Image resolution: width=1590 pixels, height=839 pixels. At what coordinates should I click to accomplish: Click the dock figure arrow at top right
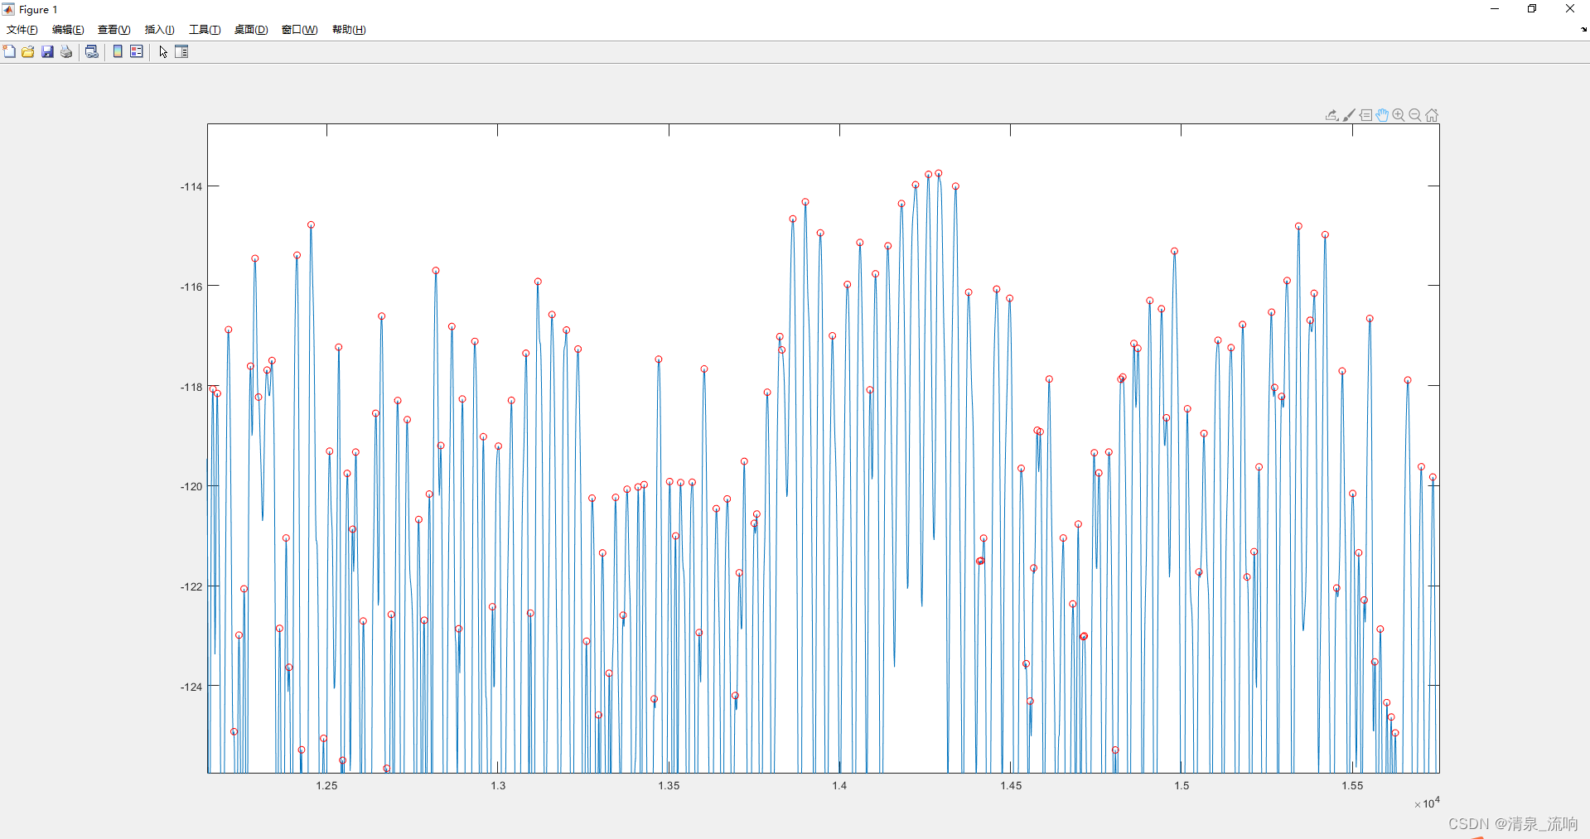click(x=1583, y=29)
